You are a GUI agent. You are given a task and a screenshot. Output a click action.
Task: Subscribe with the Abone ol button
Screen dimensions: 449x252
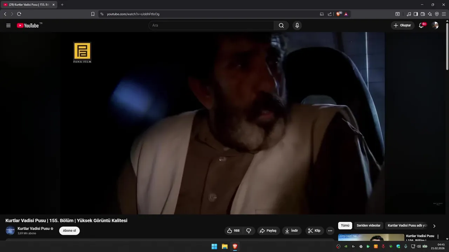tap(69, 231)
